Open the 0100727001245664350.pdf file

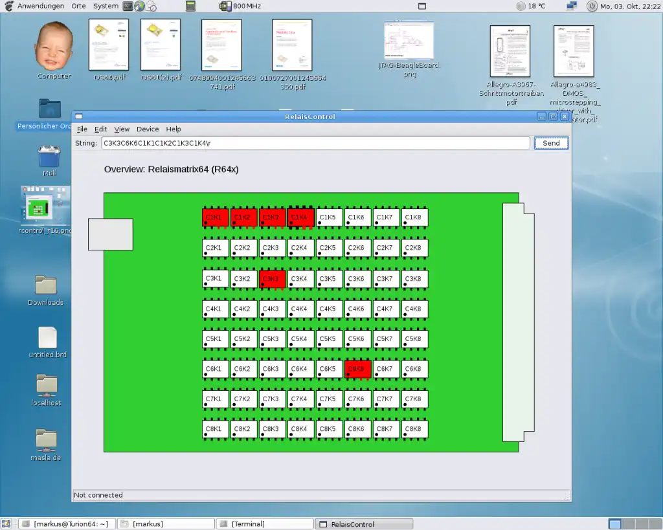coord(293,54)
